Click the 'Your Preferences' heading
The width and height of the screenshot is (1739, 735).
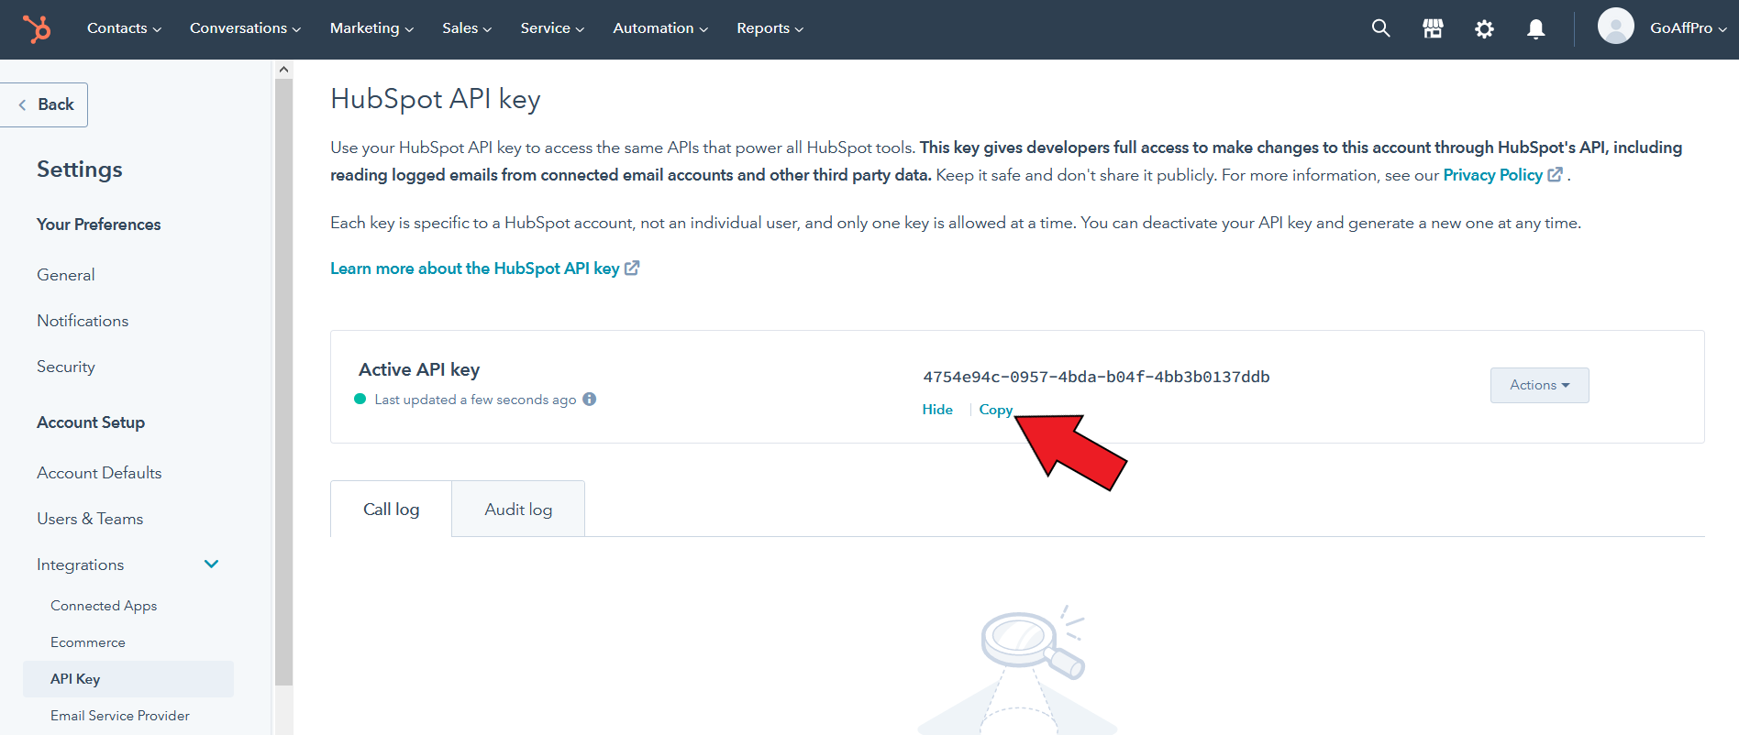coord(98,225)
